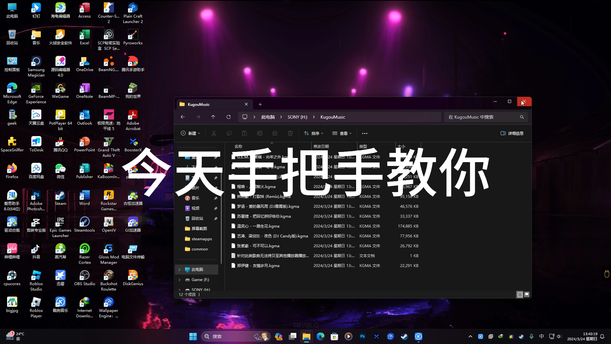
Task: Click the 回收站 shortcut in sidebar
Action: [197, 218]
